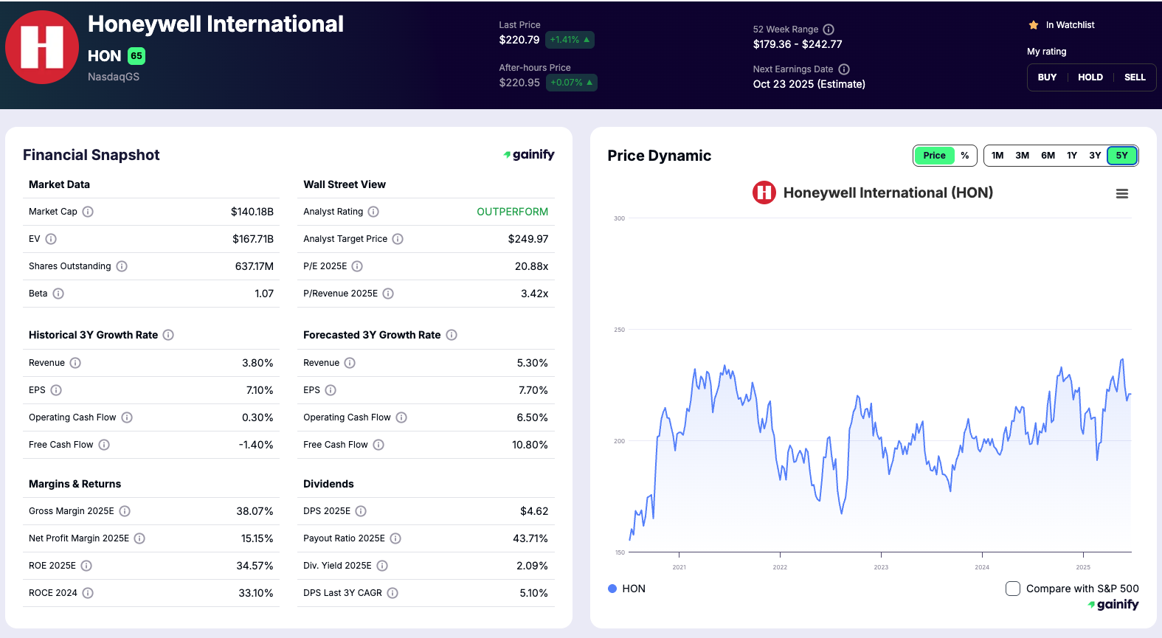Click gainify logo in Financial Snapshot
The width and height of the screenshot is (1162, 638).
point(529,155)
